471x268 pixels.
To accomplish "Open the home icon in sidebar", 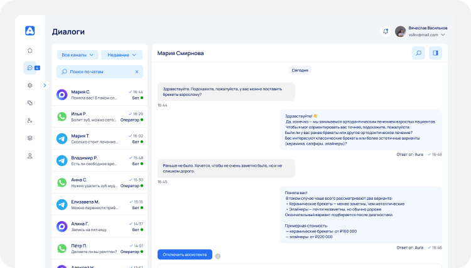I will click(30, 50).
